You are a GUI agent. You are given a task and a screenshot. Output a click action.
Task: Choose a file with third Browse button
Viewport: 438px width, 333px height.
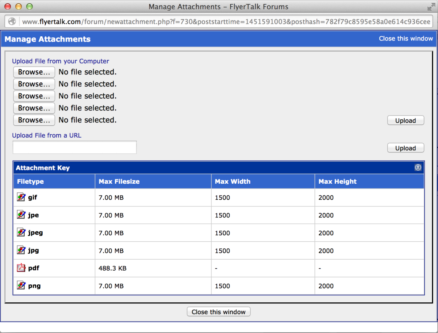click(34, 96)
